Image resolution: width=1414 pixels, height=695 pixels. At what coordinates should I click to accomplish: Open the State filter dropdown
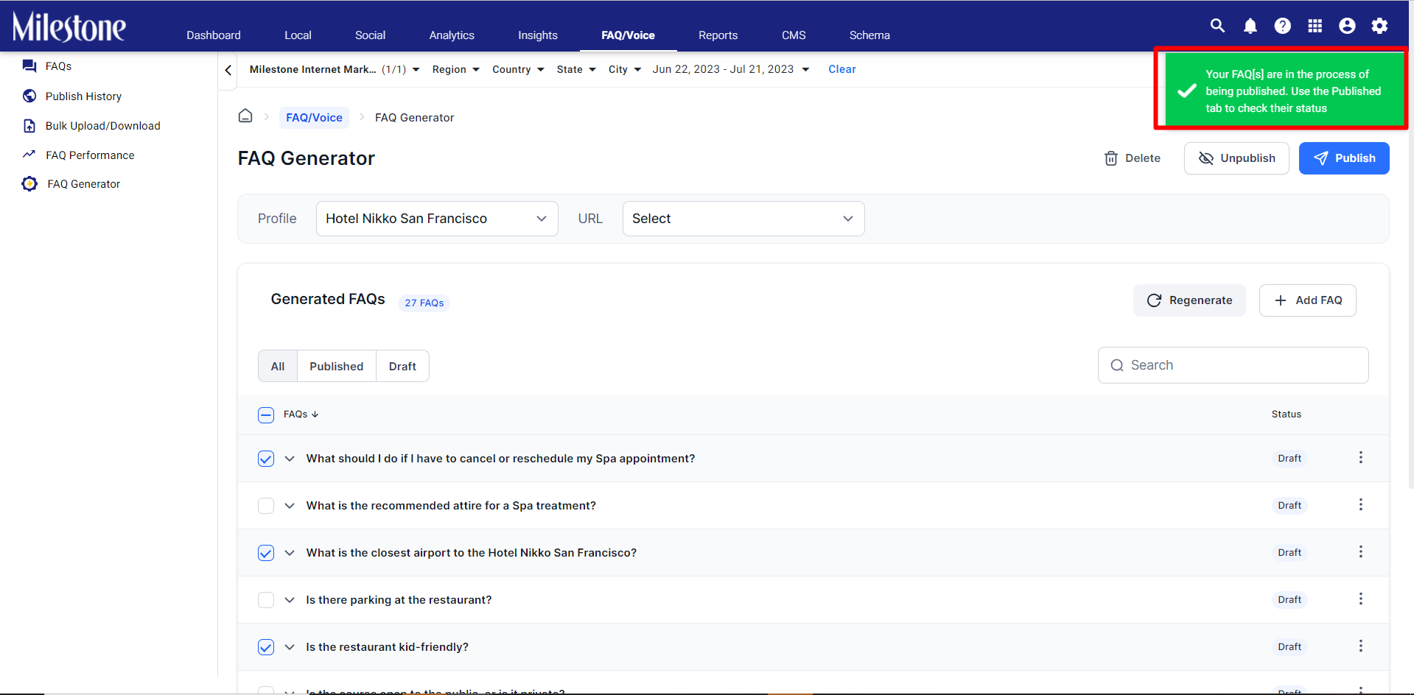coord(576,69)
